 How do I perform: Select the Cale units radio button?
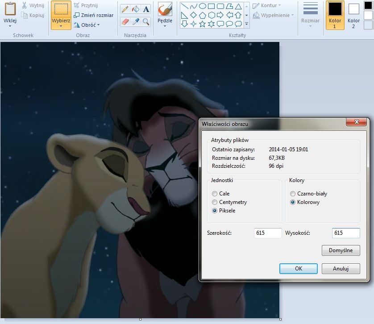[215, 194]
